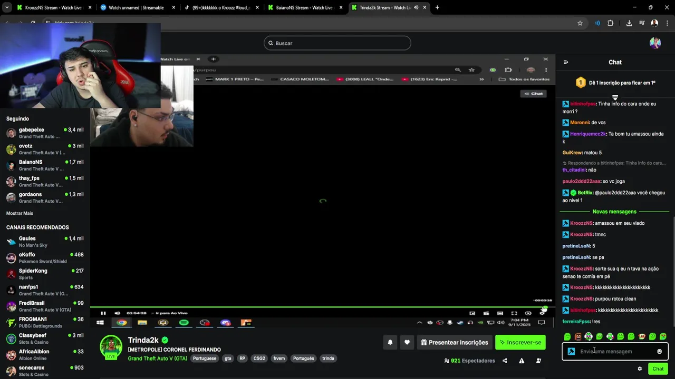
Task: Open thay_fps channel in sidebar
Action: pyautogui.click(x=45, y=181)
